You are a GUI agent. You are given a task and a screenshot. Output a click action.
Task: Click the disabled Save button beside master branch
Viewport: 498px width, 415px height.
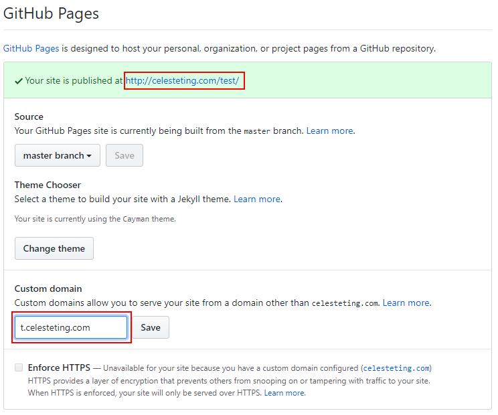pos(124,155)
